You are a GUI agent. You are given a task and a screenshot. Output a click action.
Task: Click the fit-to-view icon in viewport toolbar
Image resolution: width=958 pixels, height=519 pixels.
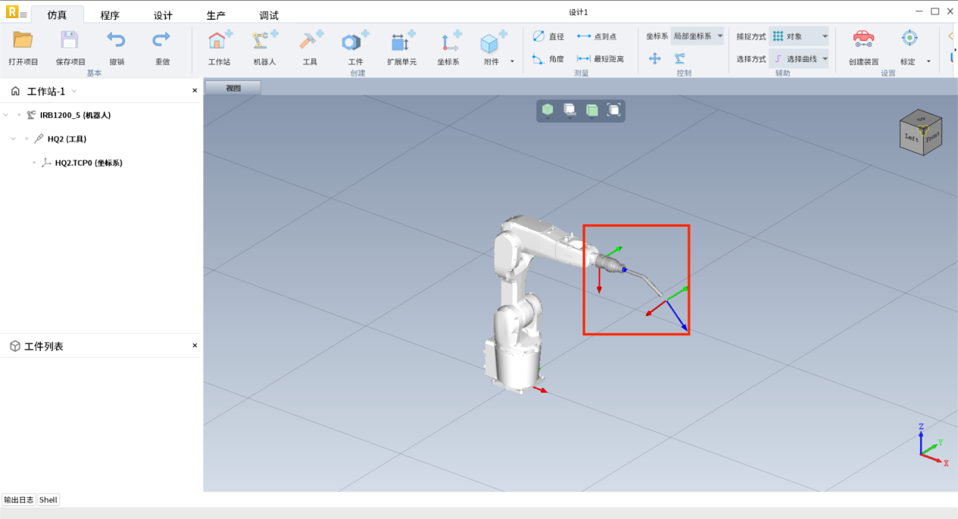pyautogui.click(x=614, y=110)
